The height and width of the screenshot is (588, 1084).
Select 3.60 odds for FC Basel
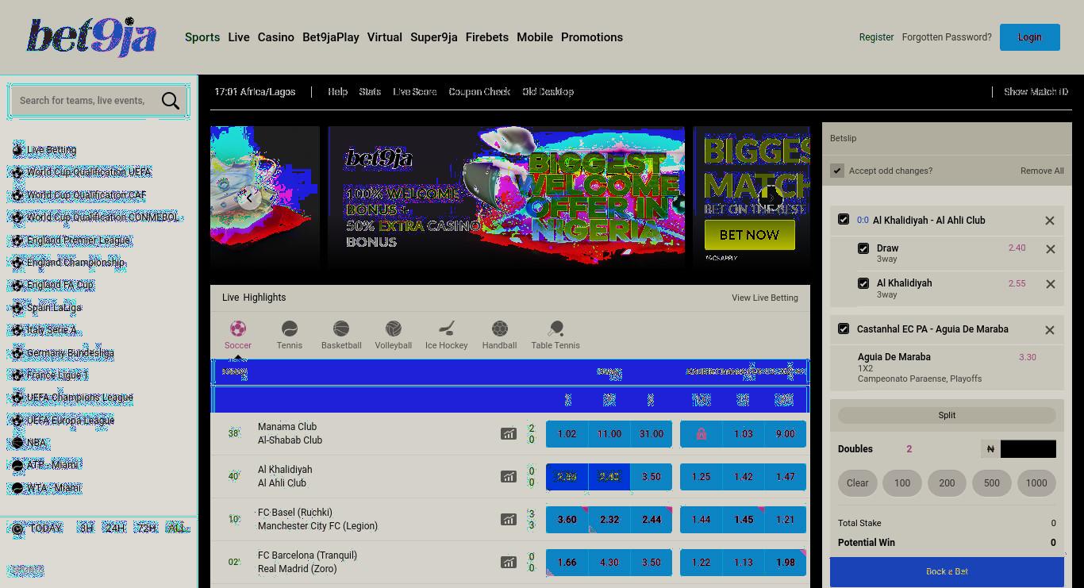(x=567, y=520)
